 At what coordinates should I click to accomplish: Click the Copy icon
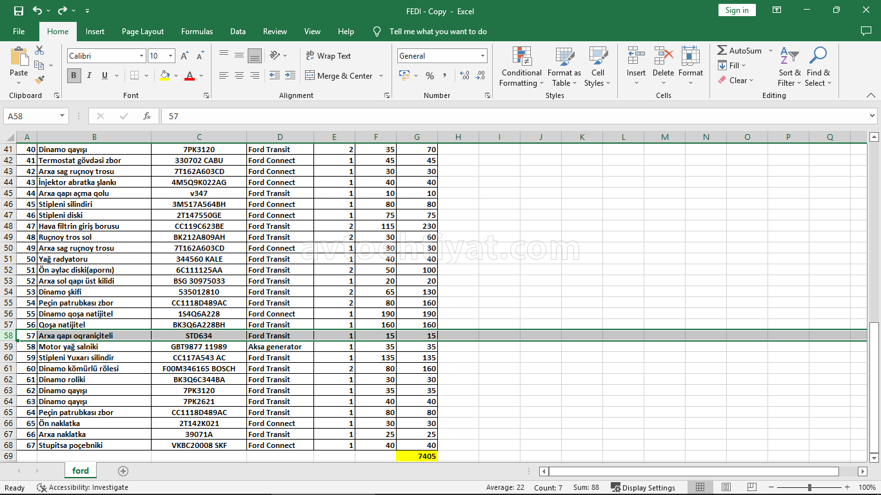pos(39,65)
